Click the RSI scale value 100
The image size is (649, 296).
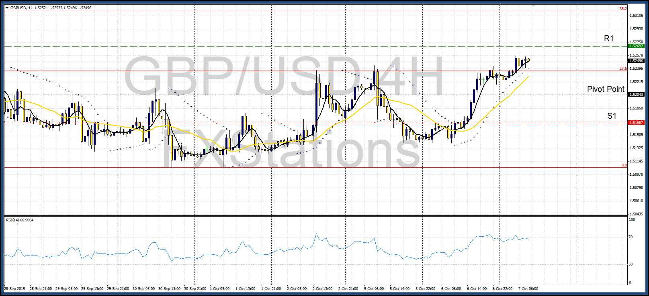coord(632,219)
